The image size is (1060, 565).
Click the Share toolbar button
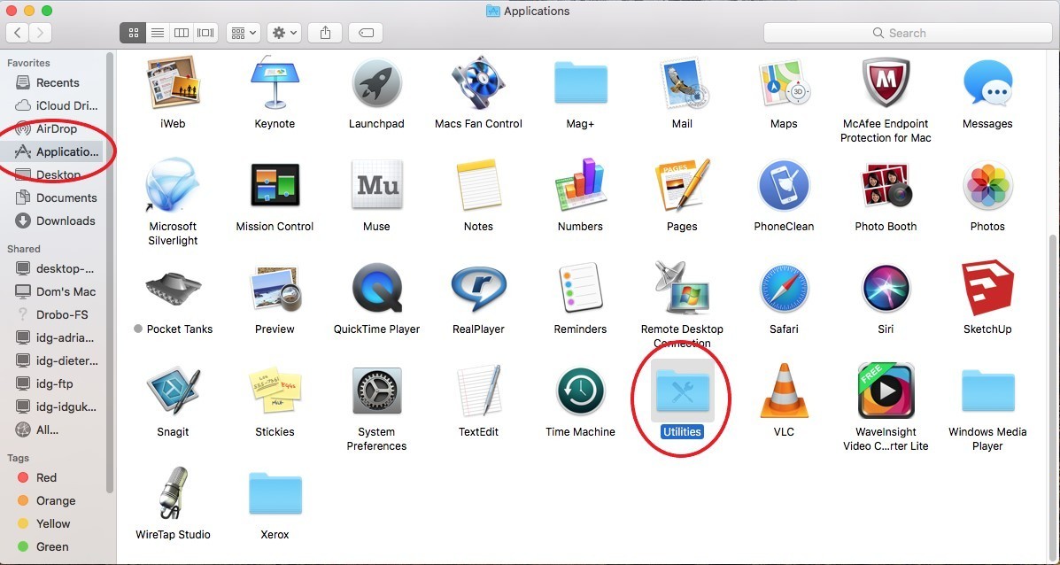coord(325,33)
